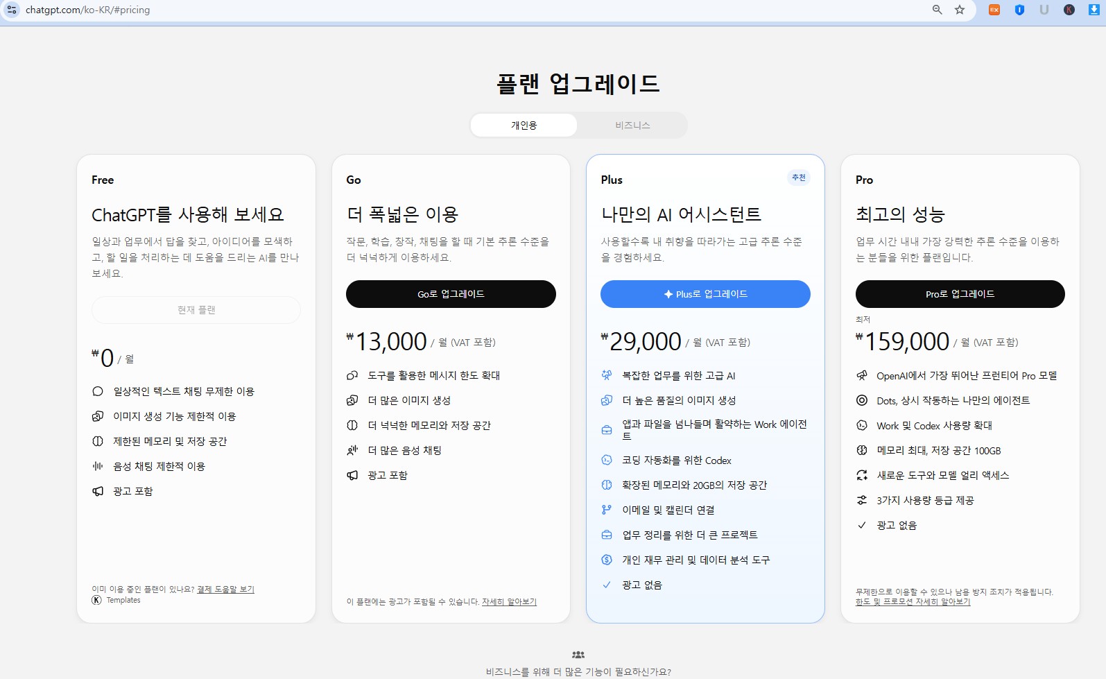Viewport: 1106px width, 679px height.
Task: Open the K profile avatar in browser toolbar
Action: (1069, 10)
